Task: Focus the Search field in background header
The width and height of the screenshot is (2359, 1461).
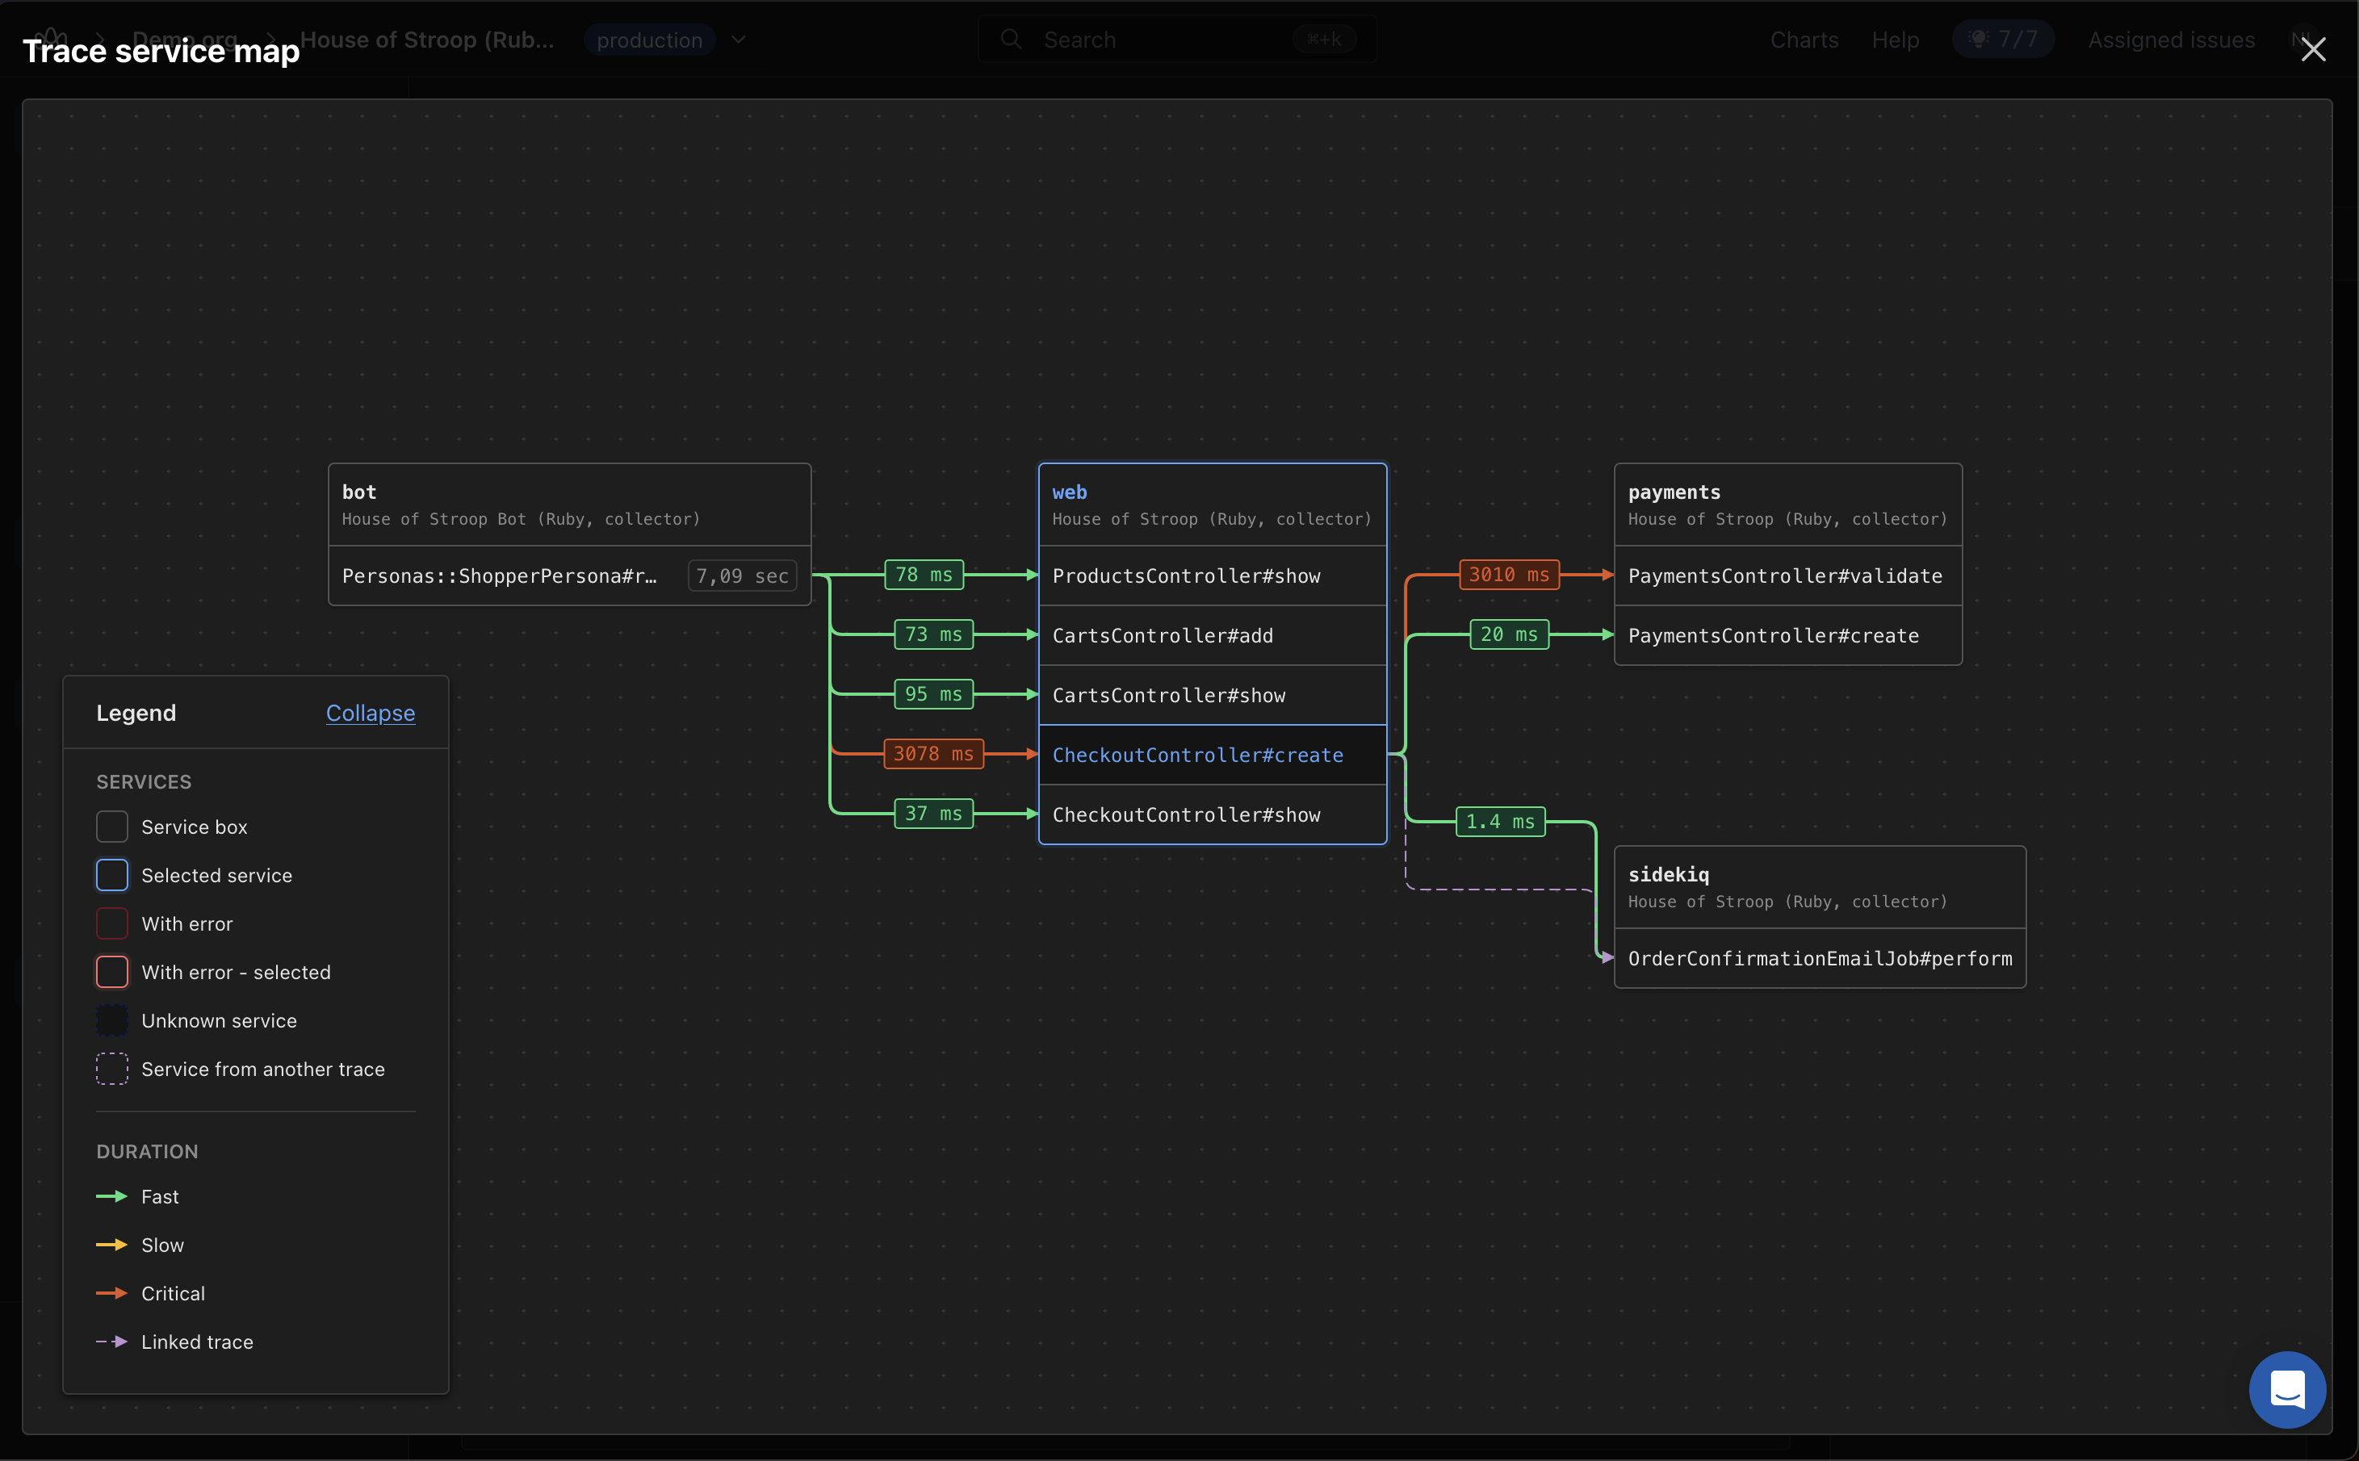Action: 1178,40
